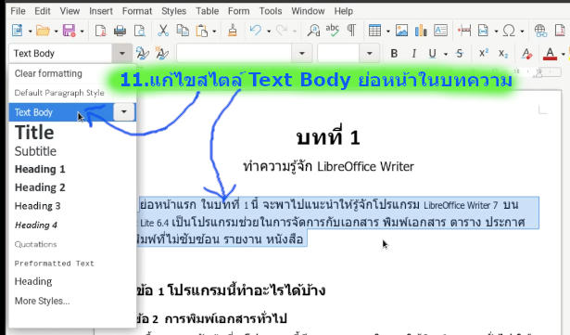Insert a chart using chart icon
570x335 pixels.
421,31
